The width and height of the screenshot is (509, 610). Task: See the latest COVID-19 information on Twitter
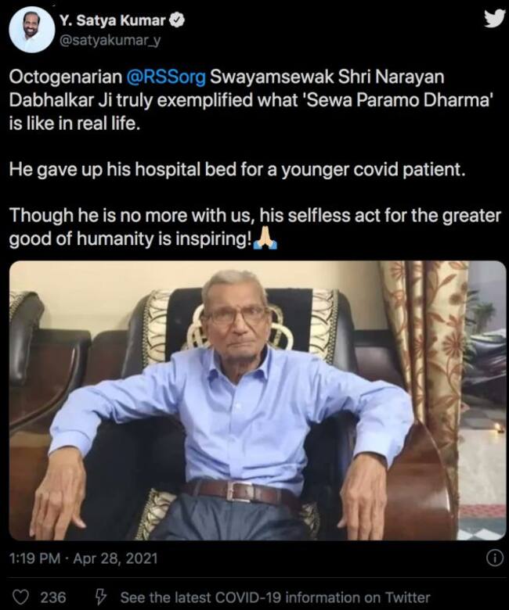(276, 597)
